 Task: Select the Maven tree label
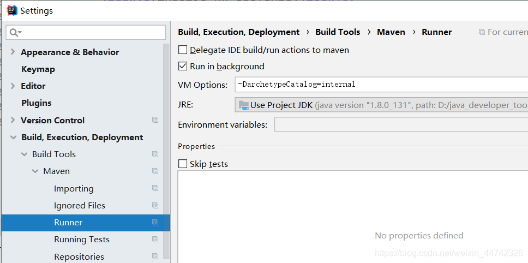click(x=57, y=171)
